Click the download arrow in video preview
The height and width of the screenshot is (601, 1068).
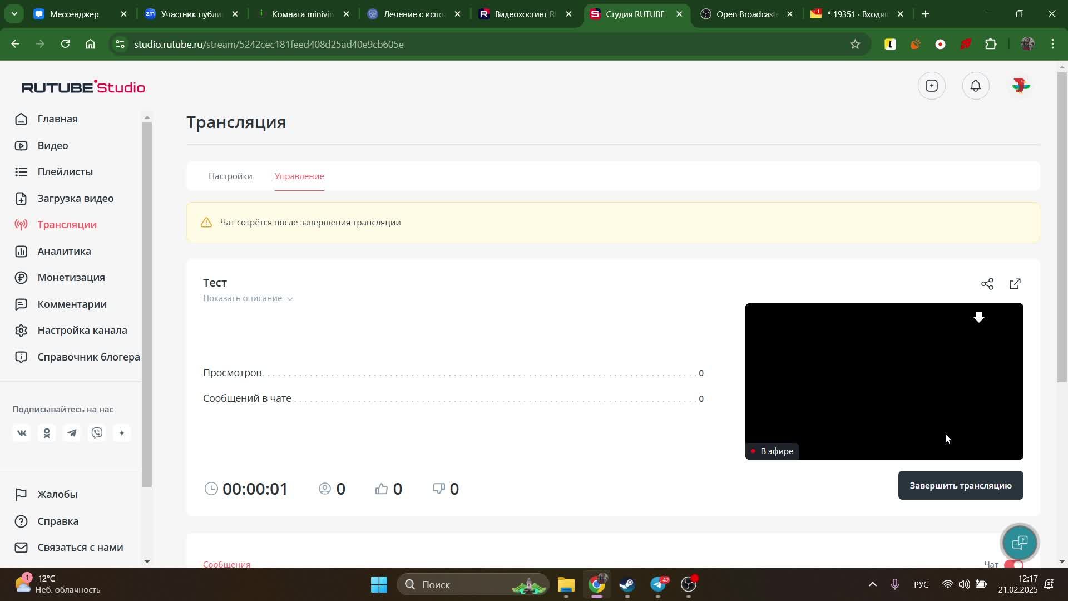tap(979, 317)
